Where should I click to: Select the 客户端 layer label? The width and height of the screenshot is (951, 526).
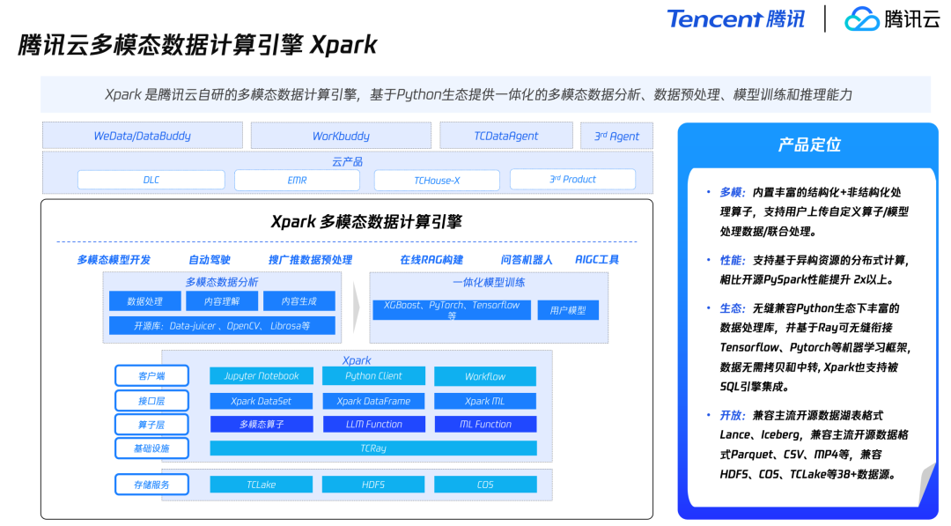(151, 376)
